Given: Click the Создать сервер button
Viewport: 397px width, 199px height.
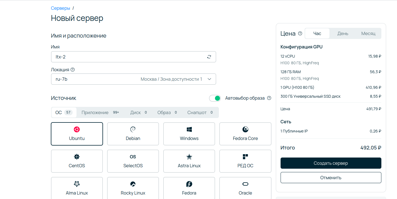Looking at the screenshot, I should click(x=331, y=163).
